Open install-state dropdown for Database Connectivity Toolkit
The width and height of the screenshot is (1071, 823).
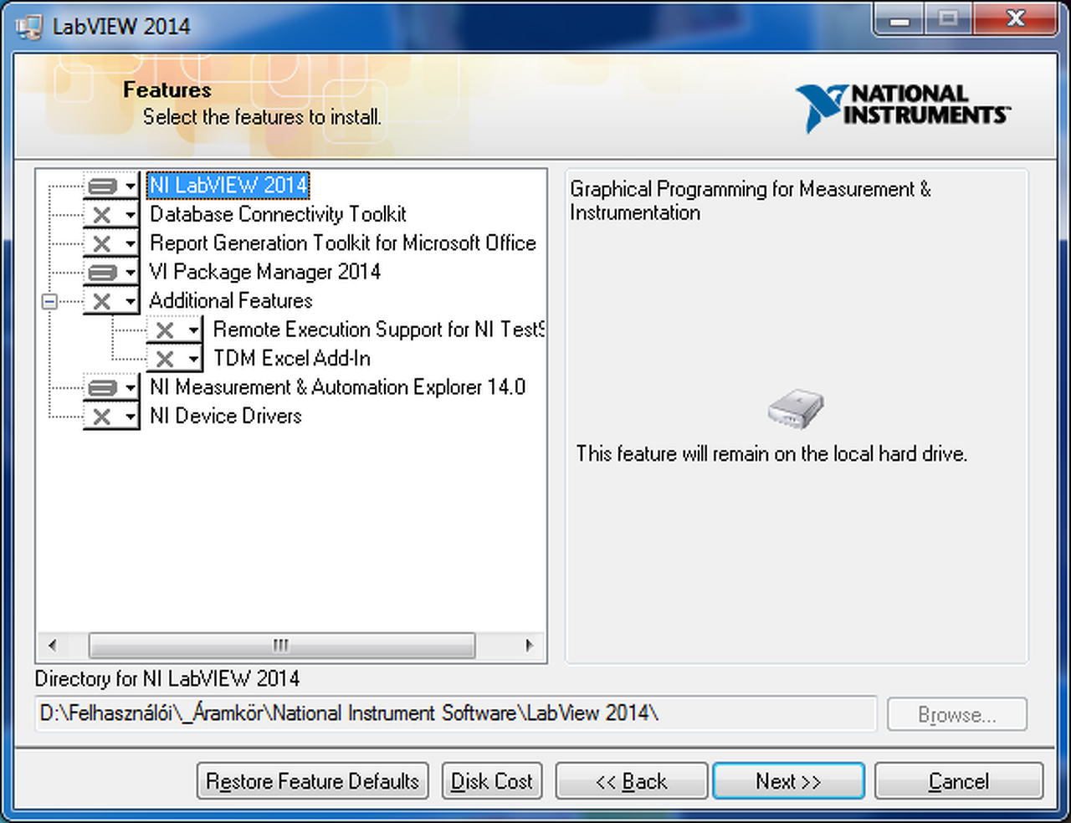coord(111,215)
